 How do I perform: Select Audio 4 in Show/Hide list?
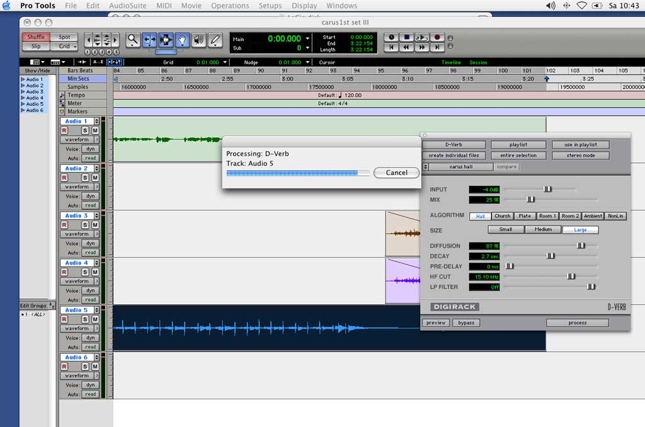pyautogui.click(x=35, y=98)
